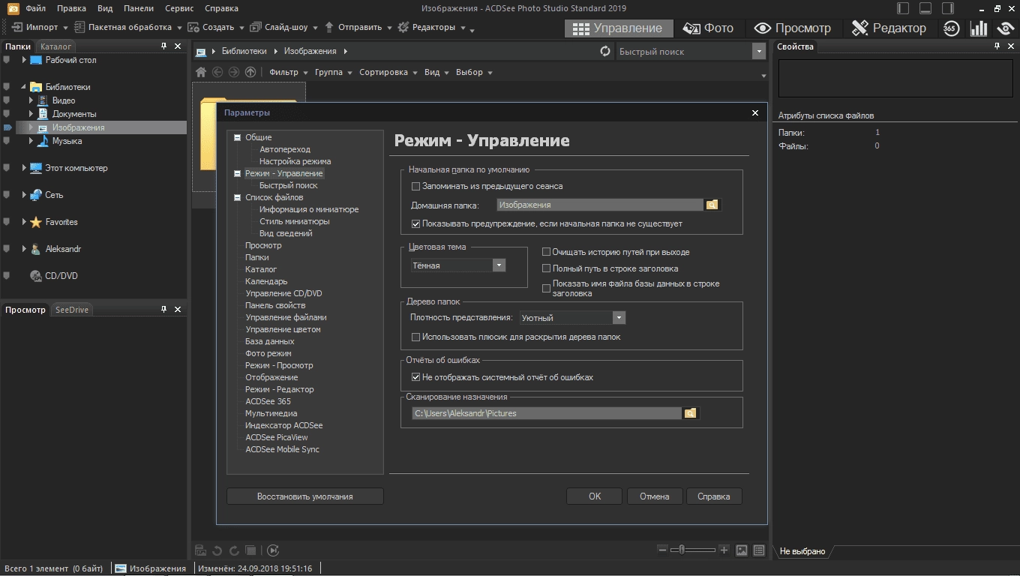The width and height of the screenshot is (1020, 576).
Task: Toggle the right panel layout icon in title bar
Action: pyautogui.click(x=948, y=8)
